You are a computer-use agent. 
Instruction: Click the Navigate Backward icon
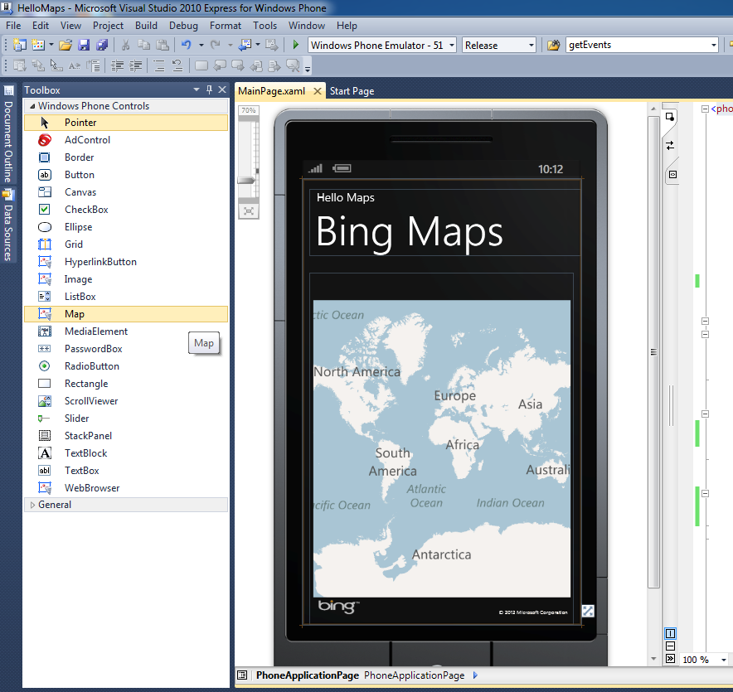pos(245,45)
